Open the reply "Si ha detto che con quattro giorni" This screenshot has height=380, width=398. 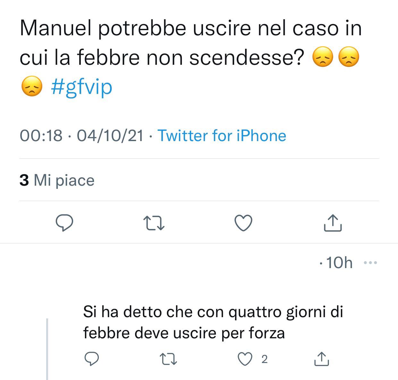[213, 322]
